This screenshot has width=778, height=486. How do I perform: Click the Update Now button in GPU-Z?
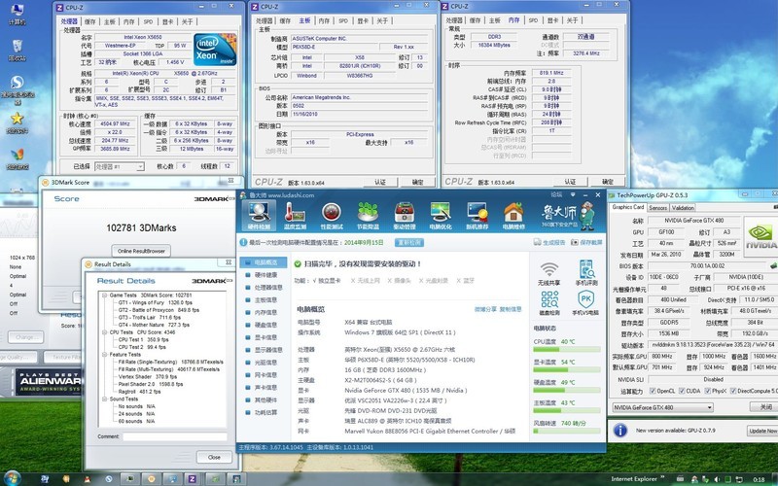click(x=762, y=431)
